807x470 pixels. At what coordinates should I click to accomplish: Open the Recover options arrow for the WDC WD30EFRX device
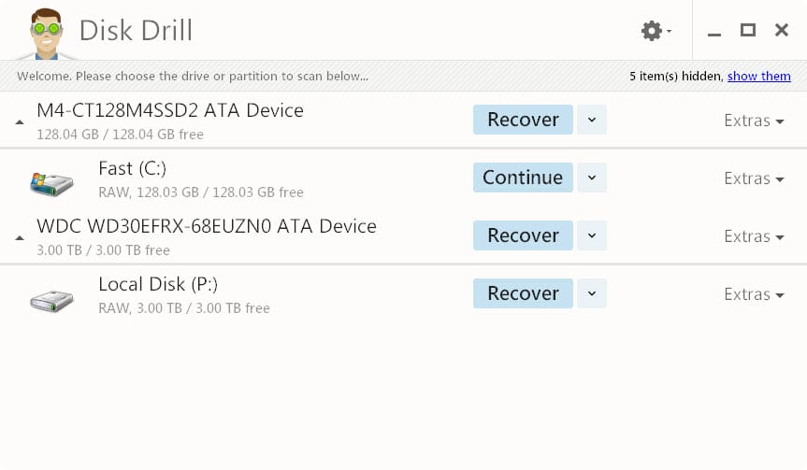click(x=592, y=235)
